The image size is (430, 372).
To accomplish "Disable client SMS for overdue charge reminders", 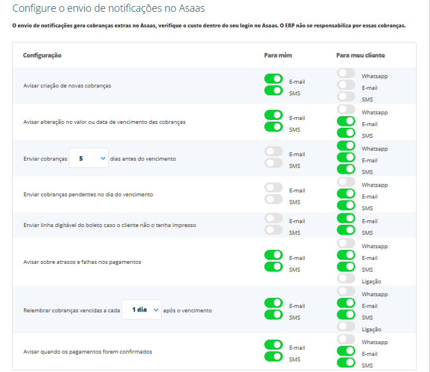I will [346, 315].
